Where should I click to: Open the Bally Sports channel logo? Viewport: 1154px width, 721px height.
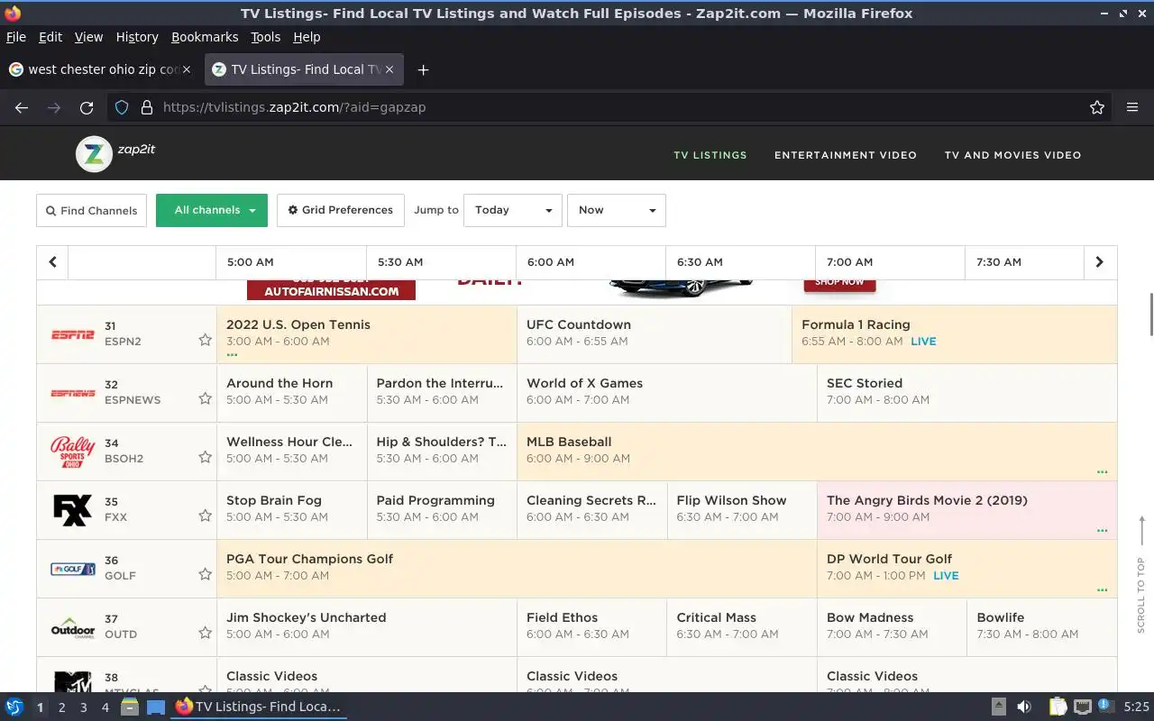tap(72, 452)
